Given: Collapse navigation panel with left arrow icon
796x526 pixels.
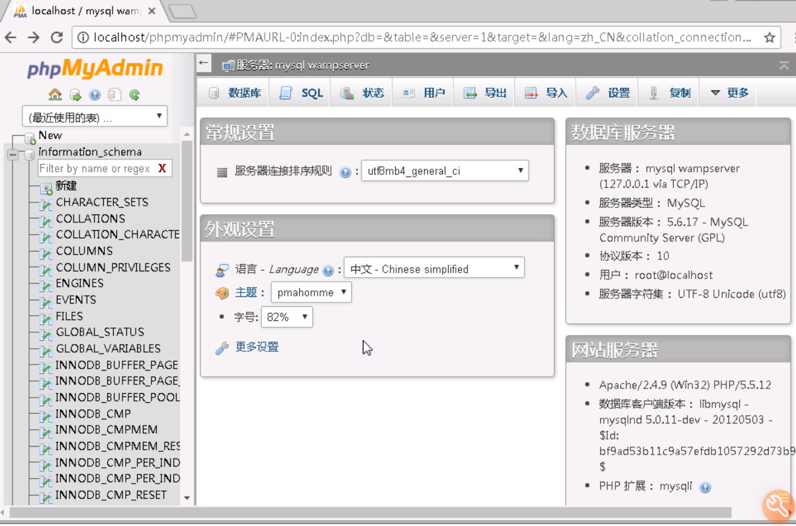Looking at the screenshot, I should pyautogui.click(x=204, y=64).
